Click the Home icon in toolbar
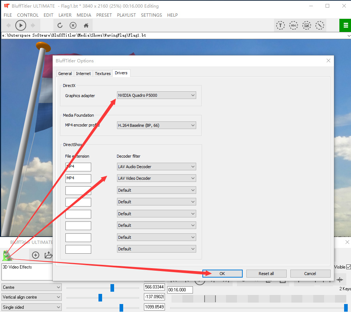The image size is (351, 312). [x=86, y=25]
